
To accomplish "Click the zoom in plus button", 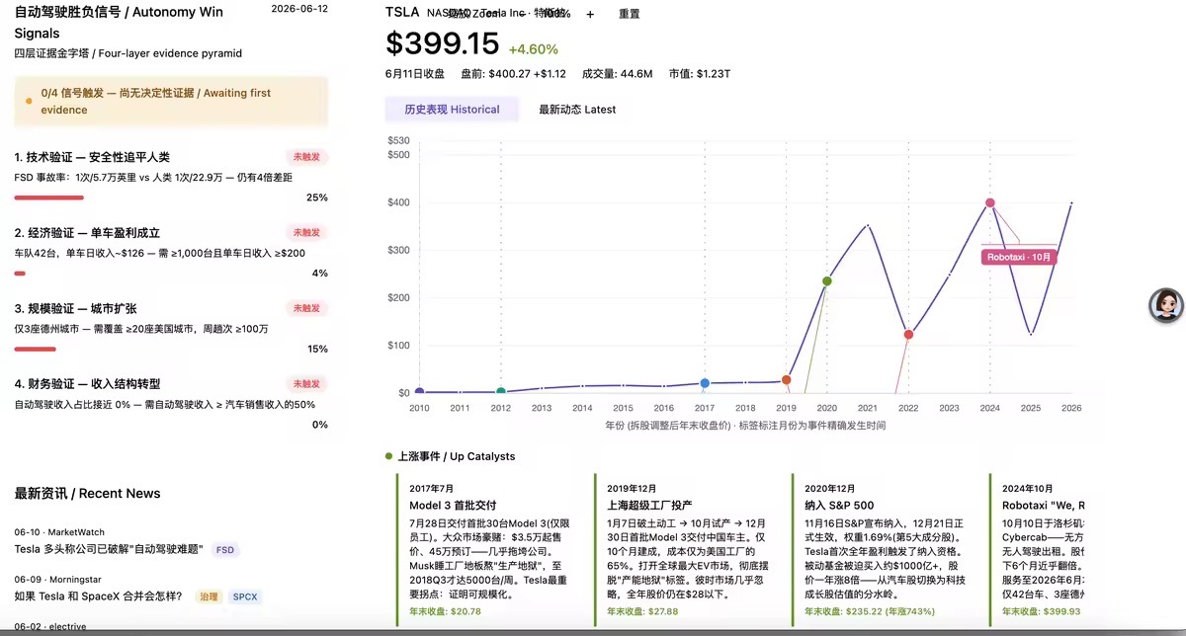I will 590,15.
